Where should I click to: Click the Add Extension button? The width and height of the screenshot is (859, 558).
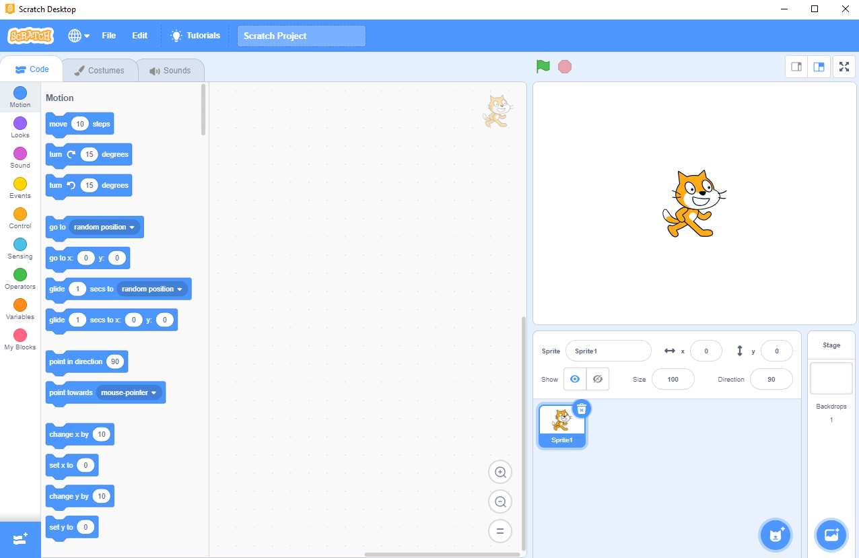click(20, 539)
